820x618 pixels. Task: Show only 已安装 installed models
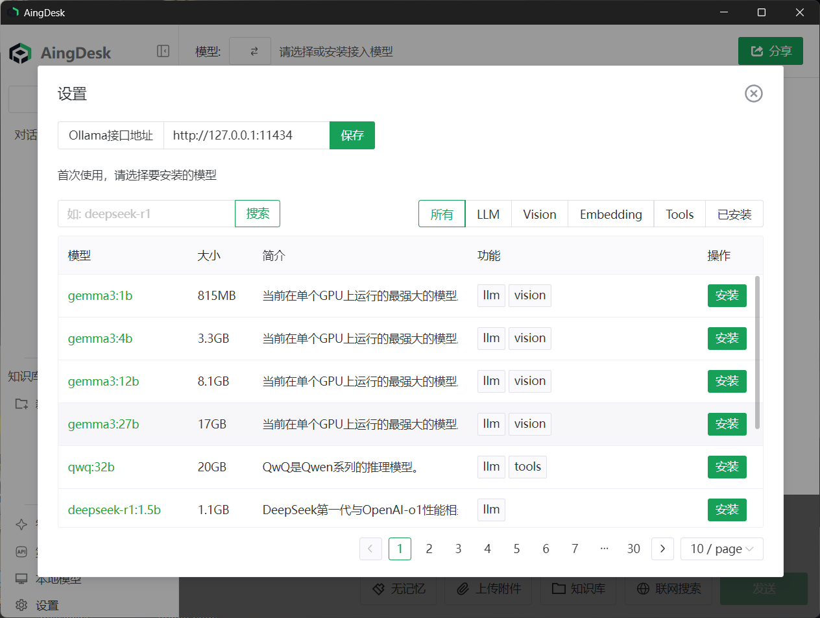pyautogui.click(x=734, y=214)
